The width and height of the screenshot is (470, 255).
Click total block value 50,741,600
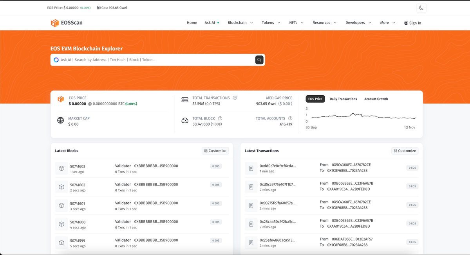201,124
